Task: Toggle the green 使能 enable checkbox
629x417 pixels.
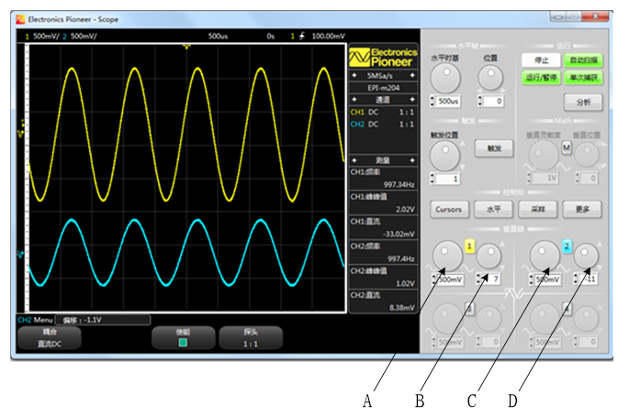Action: pyautogui.click(x=183, y=343)
